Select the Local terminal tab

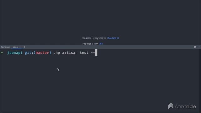15,47
